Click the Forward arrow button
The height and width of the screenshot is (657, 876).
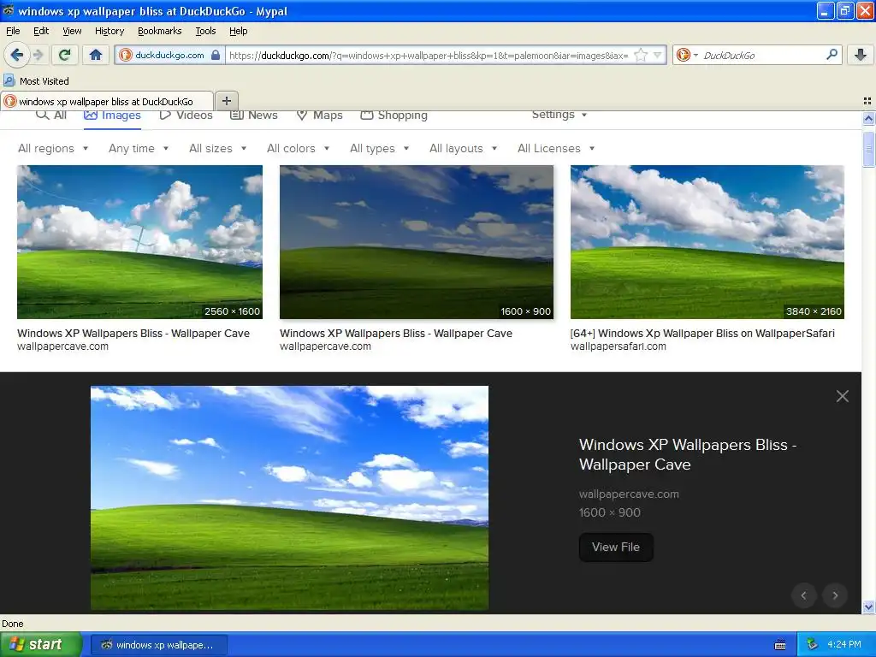point(38,55)
